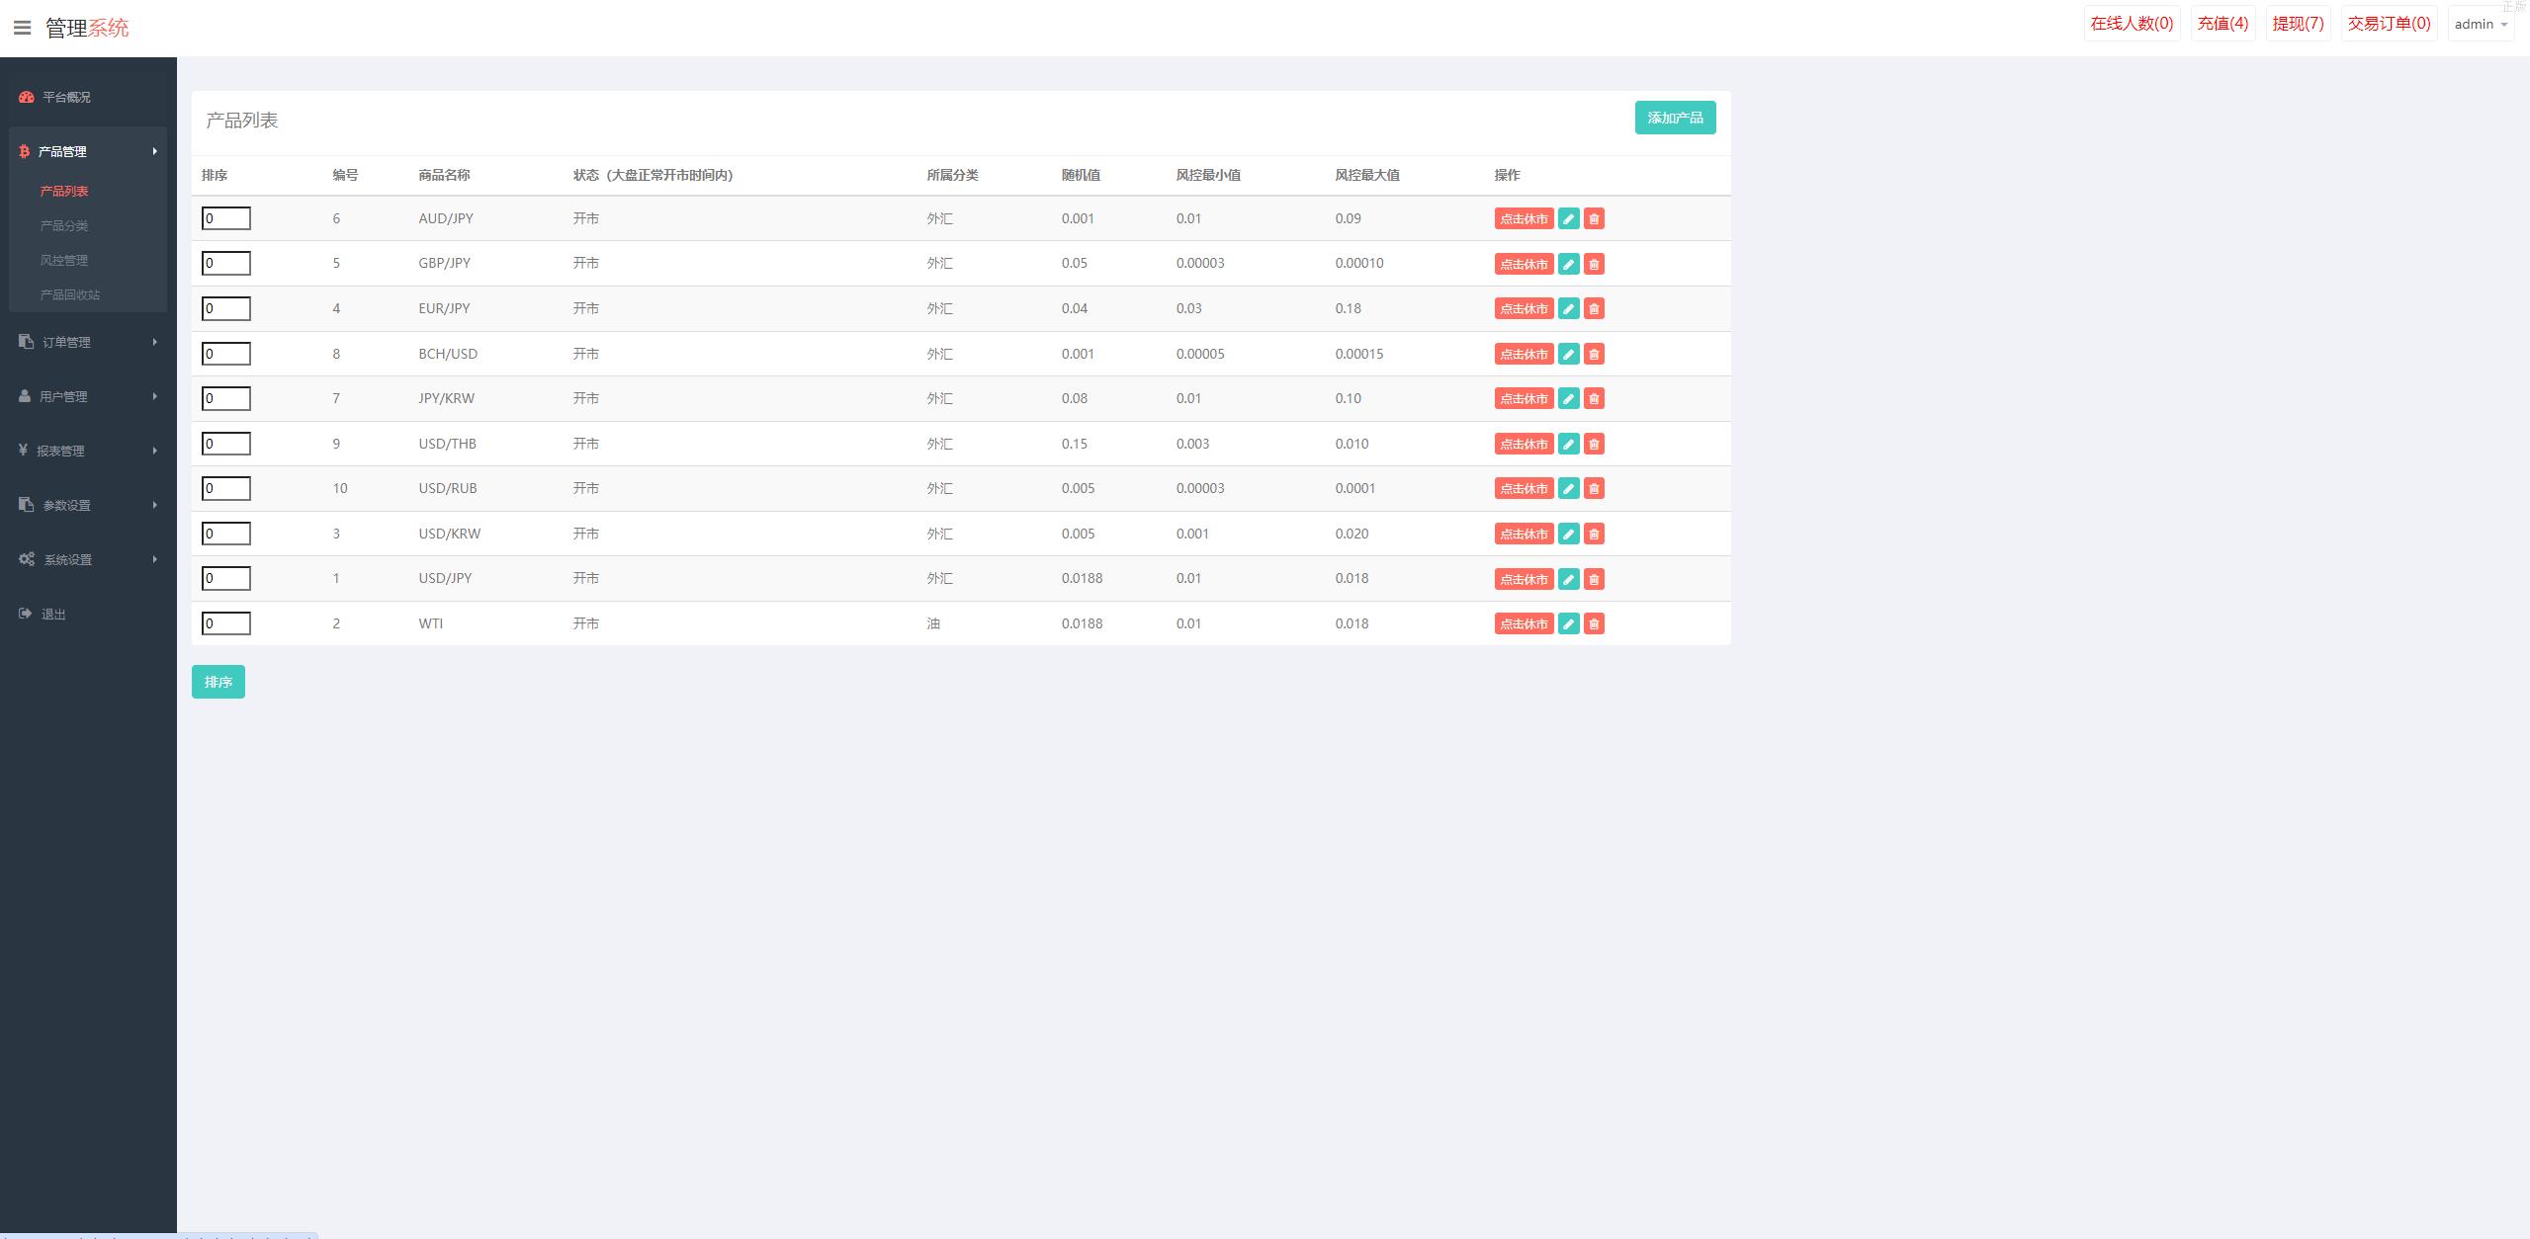Click the hamburger menu icon
Screen dimensions: 2530x1239
pos(22,28)
